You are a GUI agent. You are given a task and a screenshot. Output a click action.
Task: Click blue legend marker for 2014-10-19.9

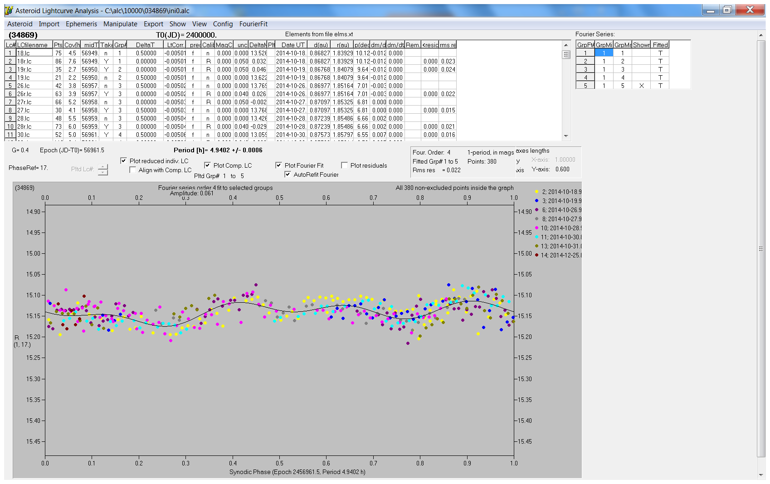pos(537,201)
